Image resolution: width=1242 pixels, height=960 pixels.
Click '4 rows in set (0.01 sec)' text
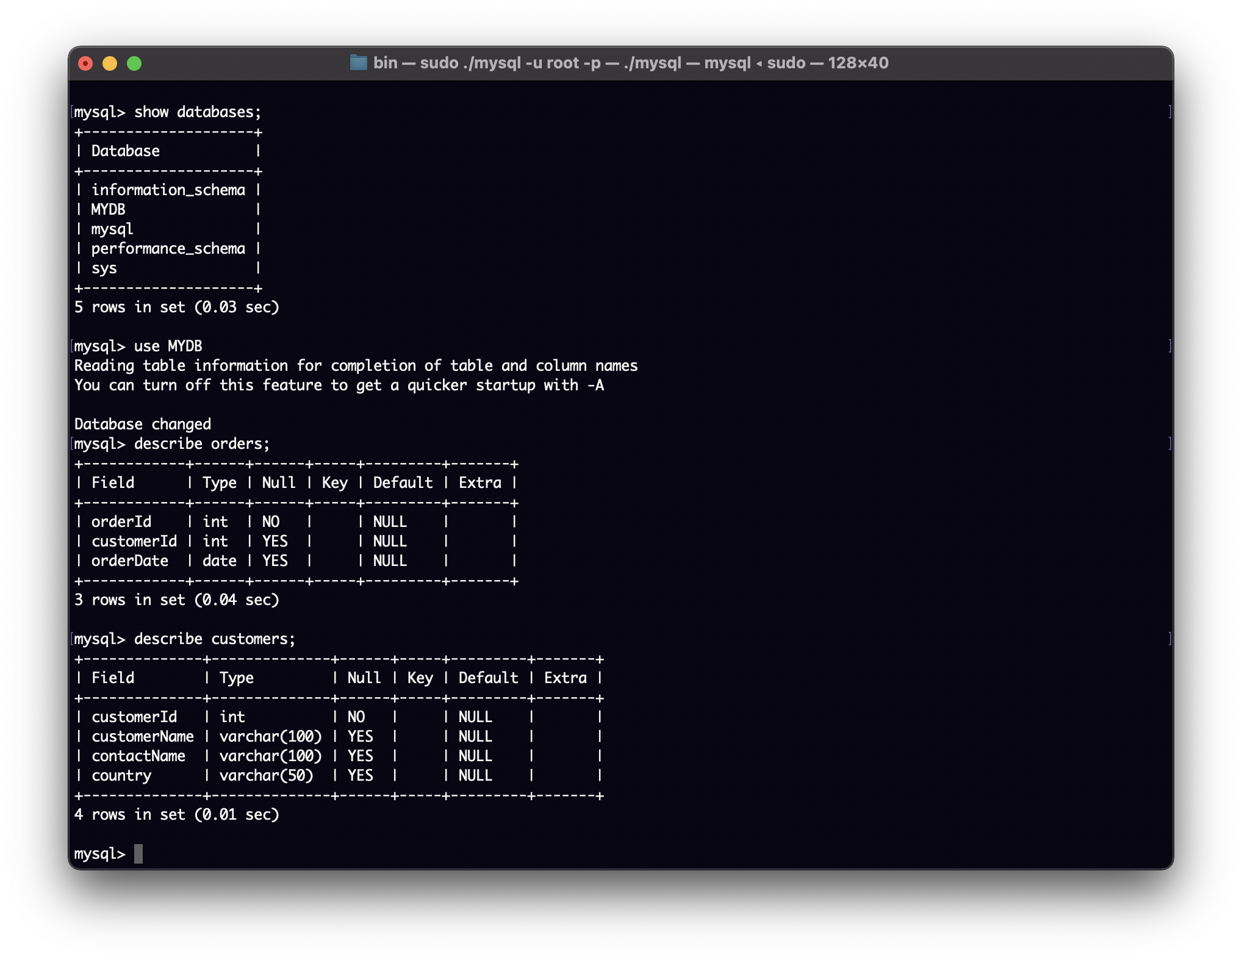click(177, 815)
